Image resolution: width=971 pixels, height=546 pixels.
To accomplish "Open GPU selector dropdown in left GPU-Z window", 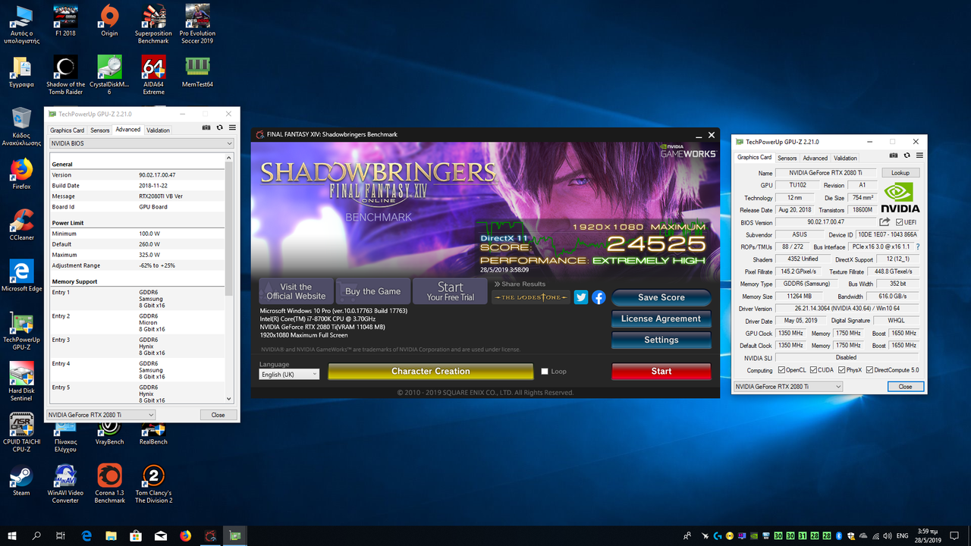I will 101,415.
